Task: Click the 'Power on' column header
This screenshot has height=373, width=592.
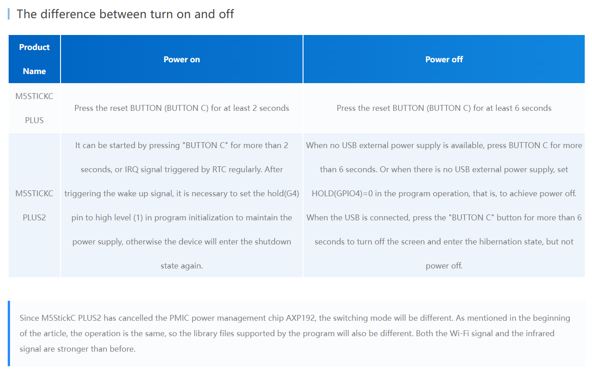Action: 182,60
